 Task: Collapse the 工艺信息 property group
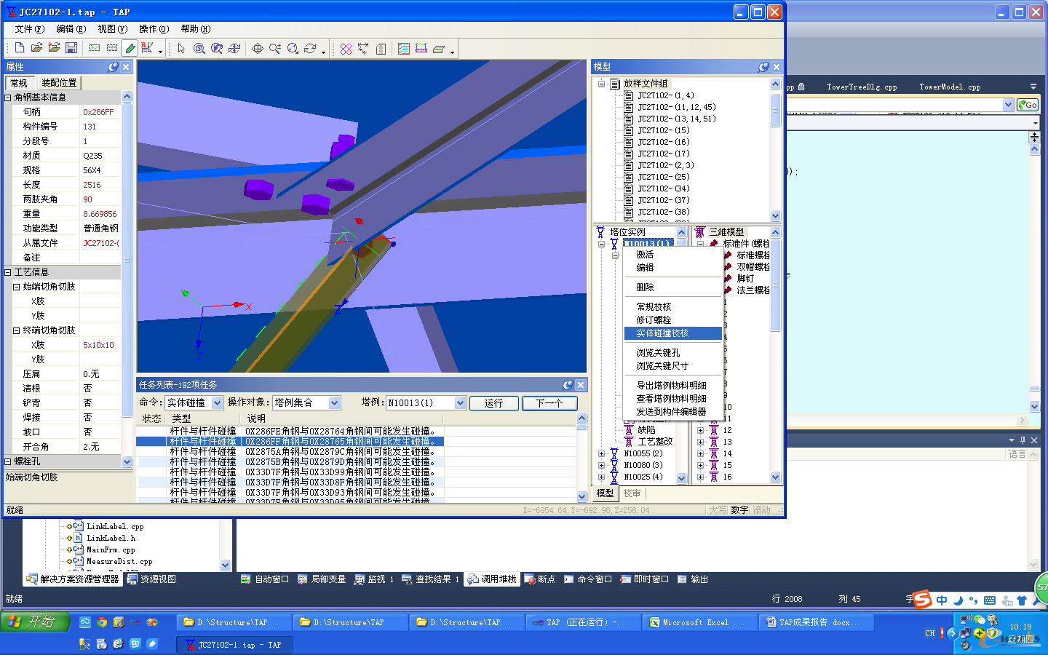point(8,272)
